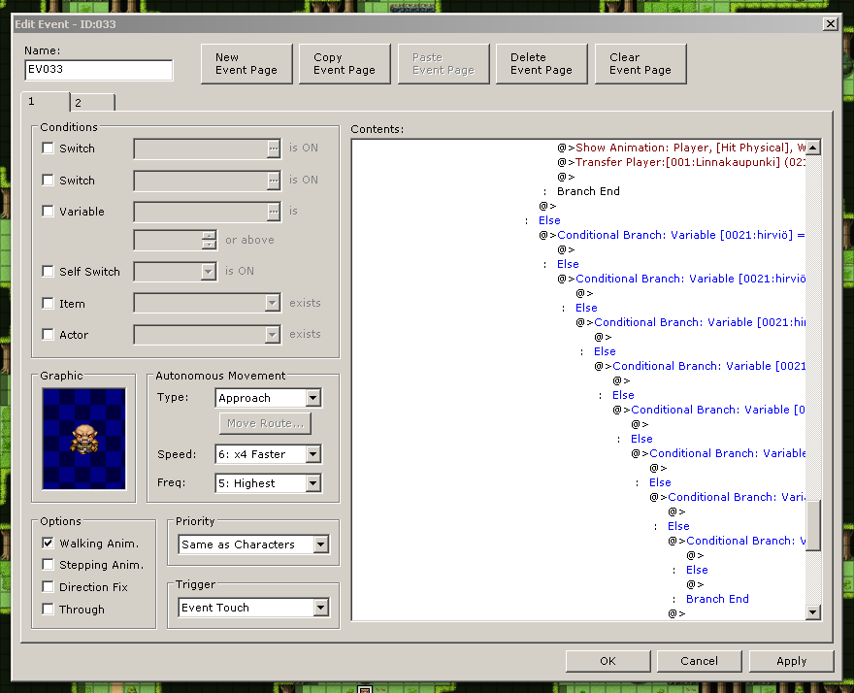Viewport: 854px width, 693px height.
Task: Close the Edit Event dialog
Action: pos(830,24)
